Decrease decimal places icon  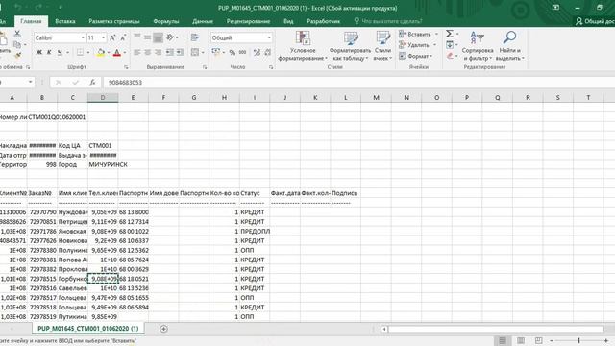pyautogui.click(x=267, y=52)
